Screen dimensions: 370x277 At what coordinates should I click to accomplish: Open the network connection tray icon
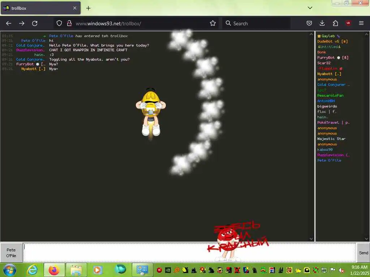[324, 270]
